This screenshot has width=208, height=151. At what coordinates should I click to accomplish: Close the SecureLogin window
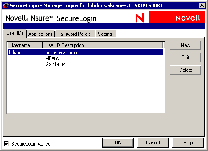[x=202, y=5]
